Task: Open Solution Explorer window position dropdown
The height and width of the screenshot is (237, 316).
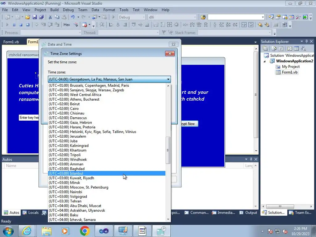Action: (302, 41)
